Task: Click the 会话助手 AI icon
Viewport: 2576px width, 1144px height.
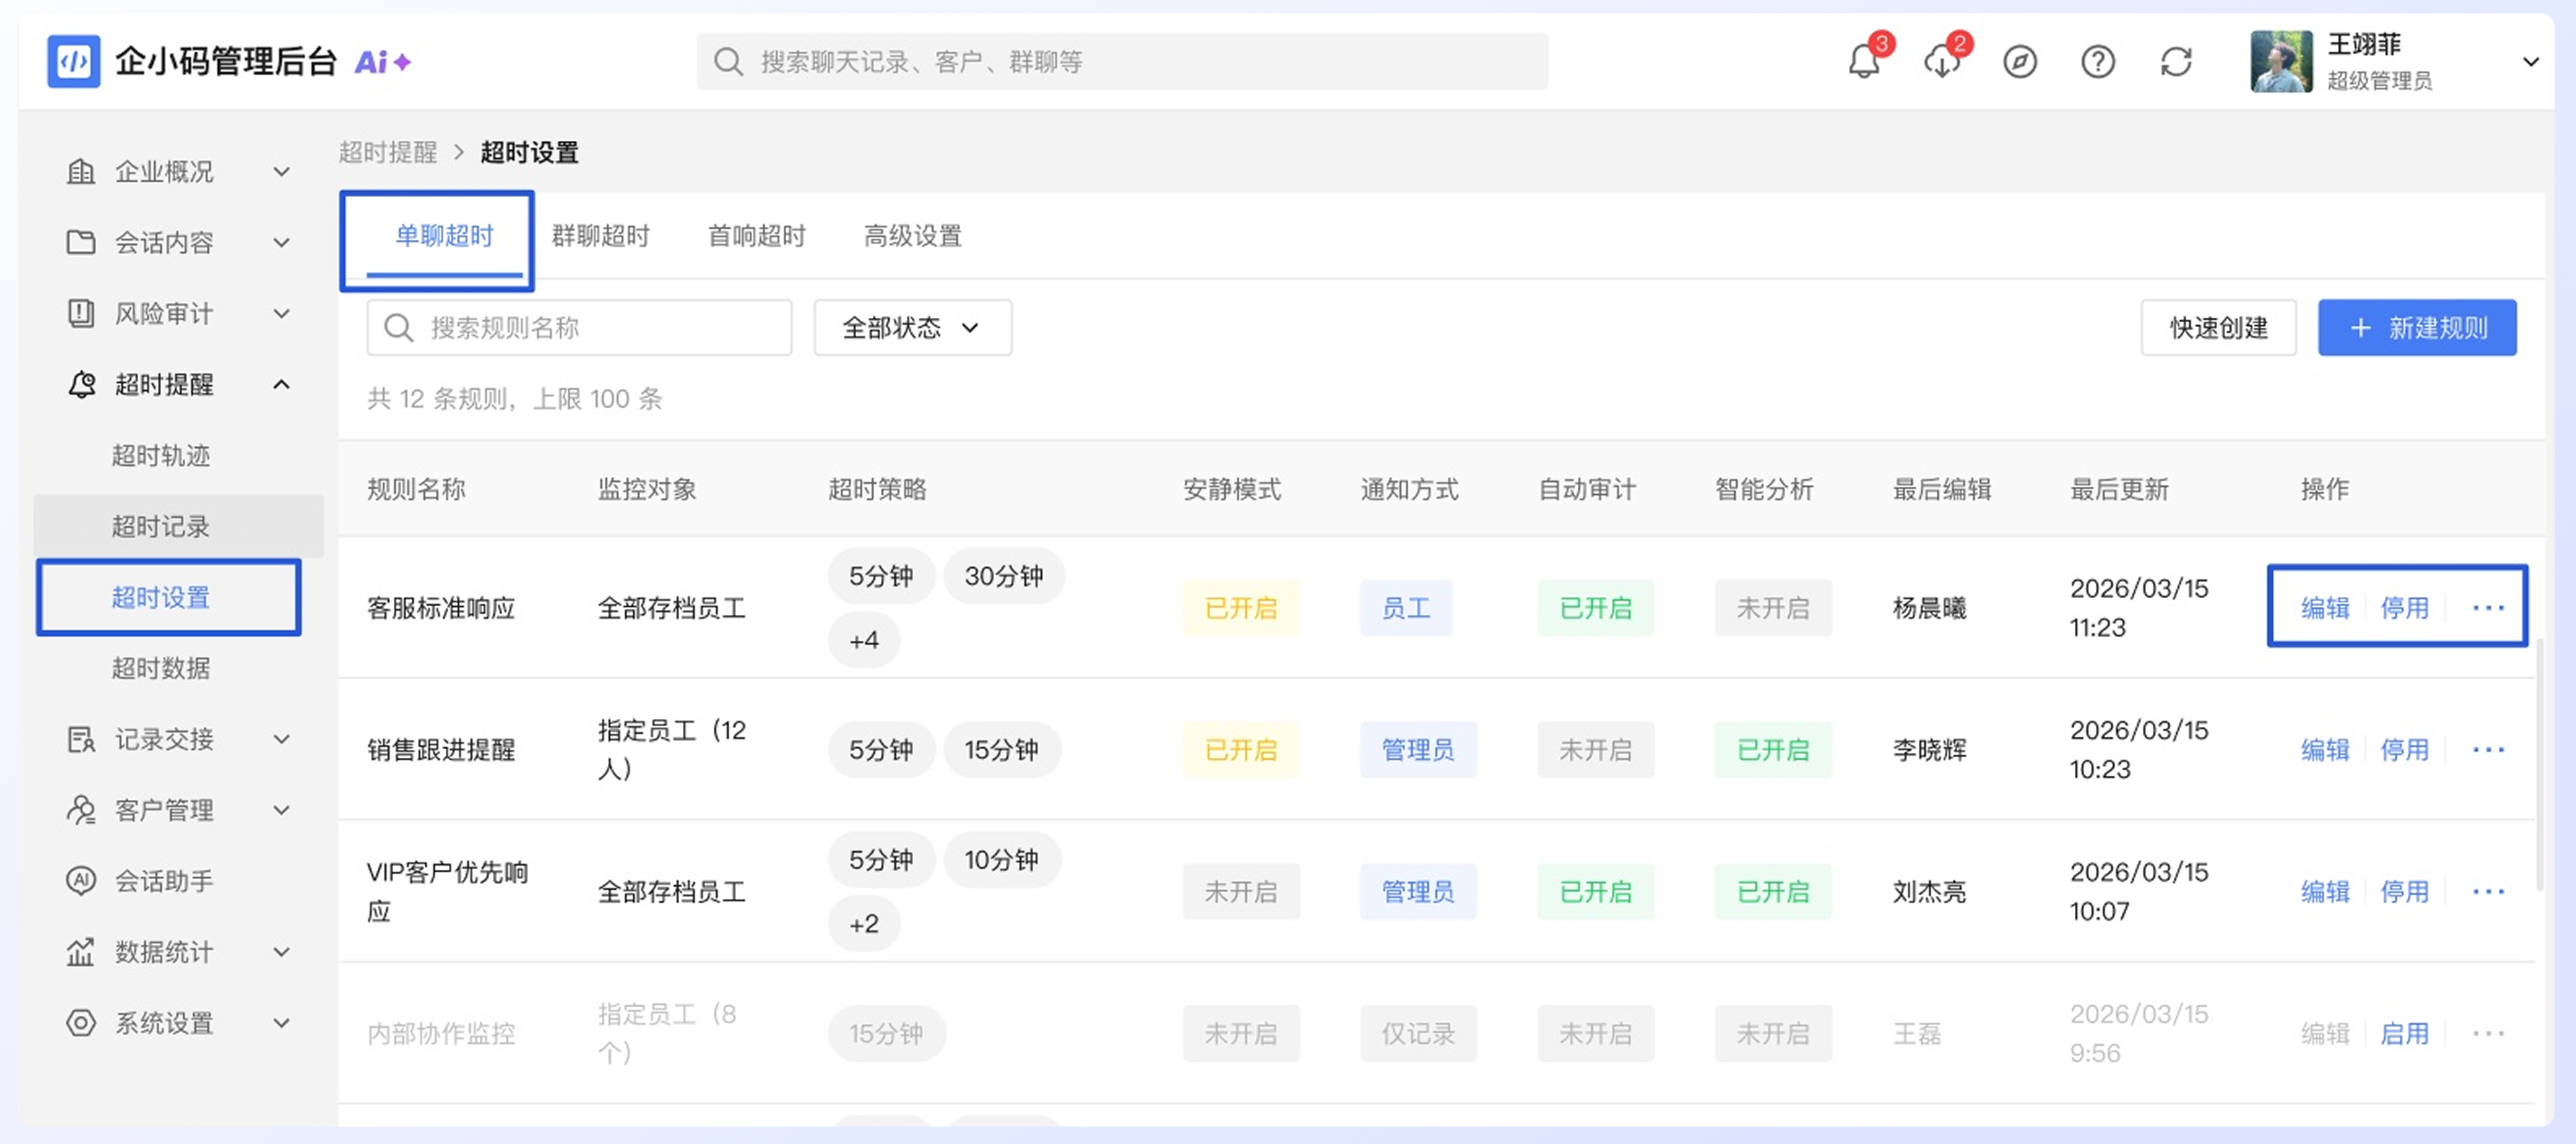Action: (x=81, y=880)
